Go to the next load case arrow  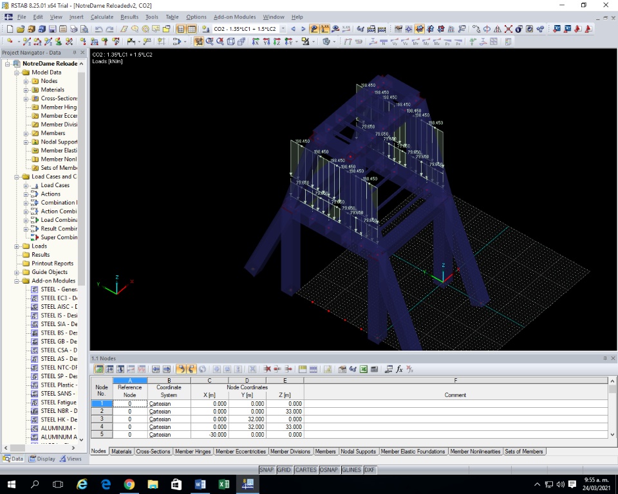pyautogui.click(x=303, y=29)
